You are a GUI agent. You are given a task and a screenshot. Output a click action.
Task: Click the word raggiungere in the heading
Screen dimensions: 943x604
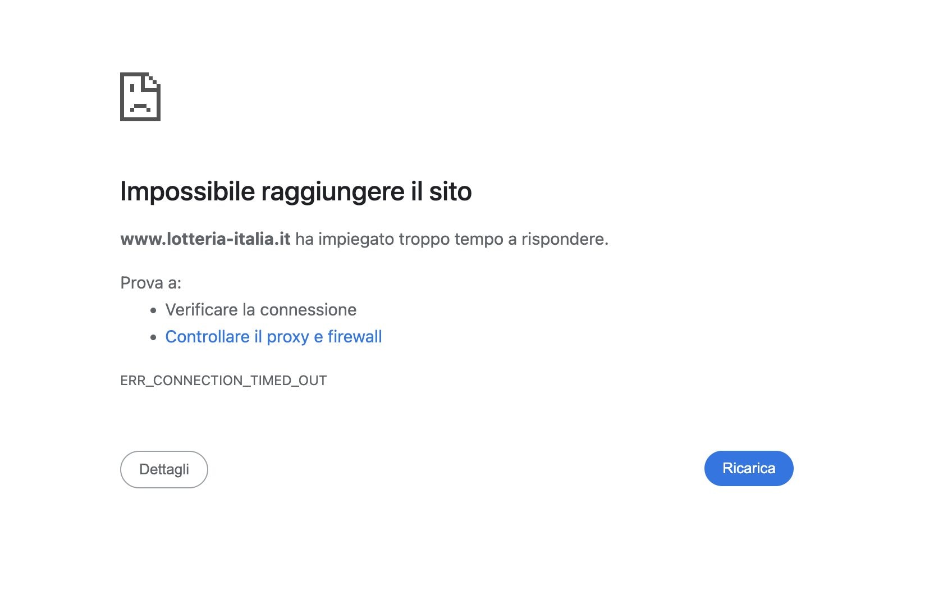pos(333,191)
